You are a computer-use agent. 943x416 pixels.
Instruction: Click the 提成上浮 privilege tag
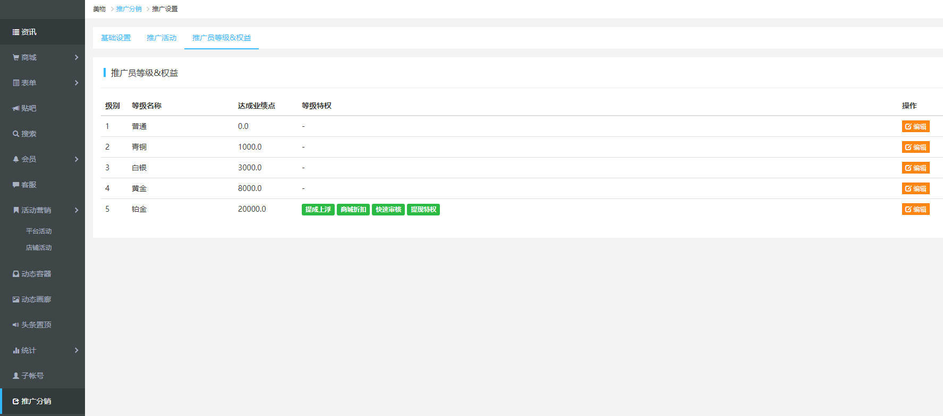tap(318, 210)
